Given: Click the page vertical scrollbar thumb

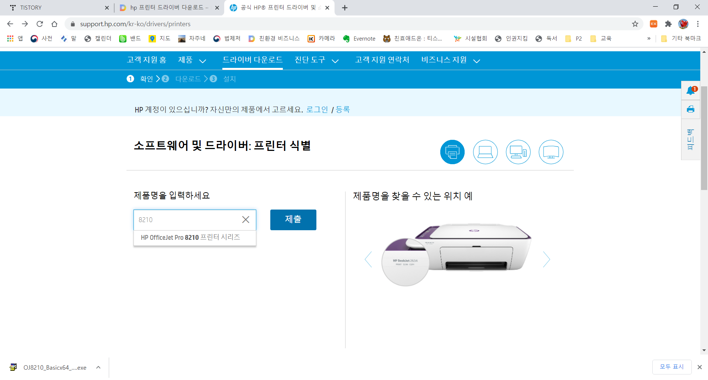Looking at the screenshot, I should [x=704, y=138].
